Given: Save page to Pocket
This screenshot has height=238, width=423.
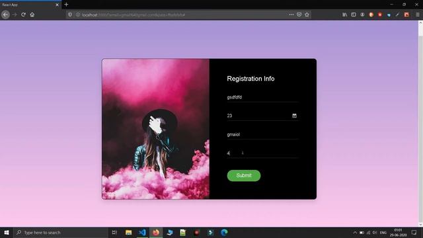Looking at the screenshot, I should click(299, 15).
